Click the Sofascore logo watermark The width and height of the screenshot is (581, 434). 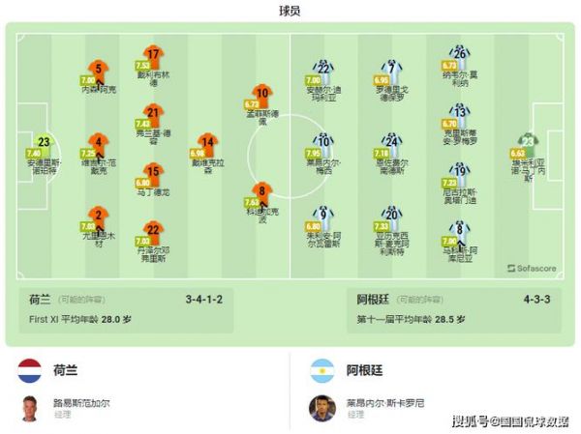tap(532, 269)
